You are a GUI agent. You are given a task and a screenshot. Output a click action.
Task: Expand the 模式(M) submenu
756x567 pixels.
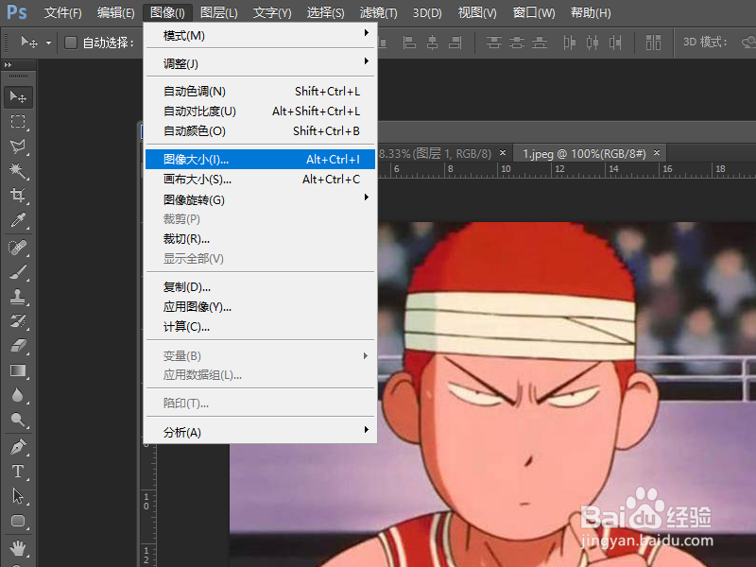click(261, 35)
